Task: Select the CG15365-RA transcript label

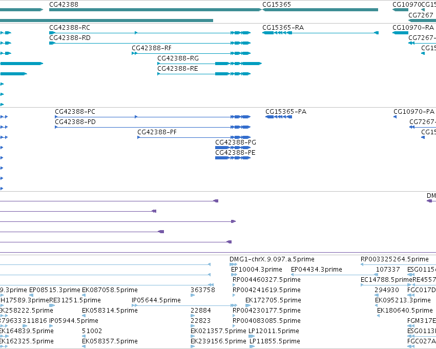Action: 283,28
